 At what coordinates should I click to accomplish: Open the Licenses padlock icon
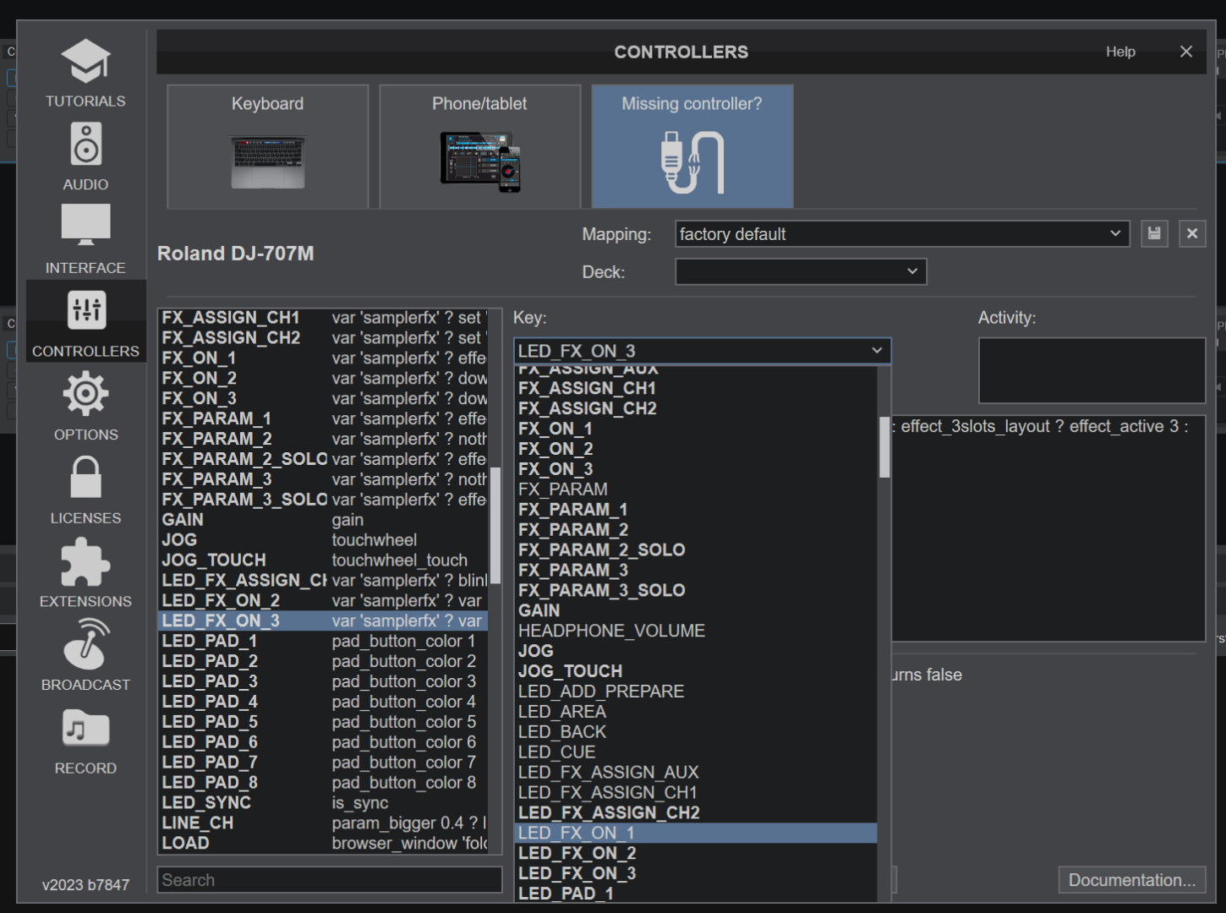[85, 477]
